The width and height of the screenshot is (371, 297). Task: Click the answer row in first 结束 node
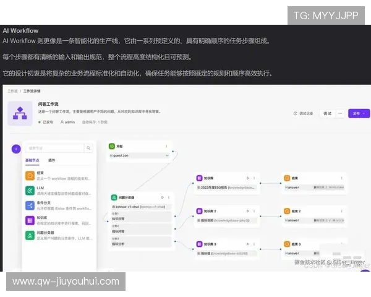click(x=315, y=187)
